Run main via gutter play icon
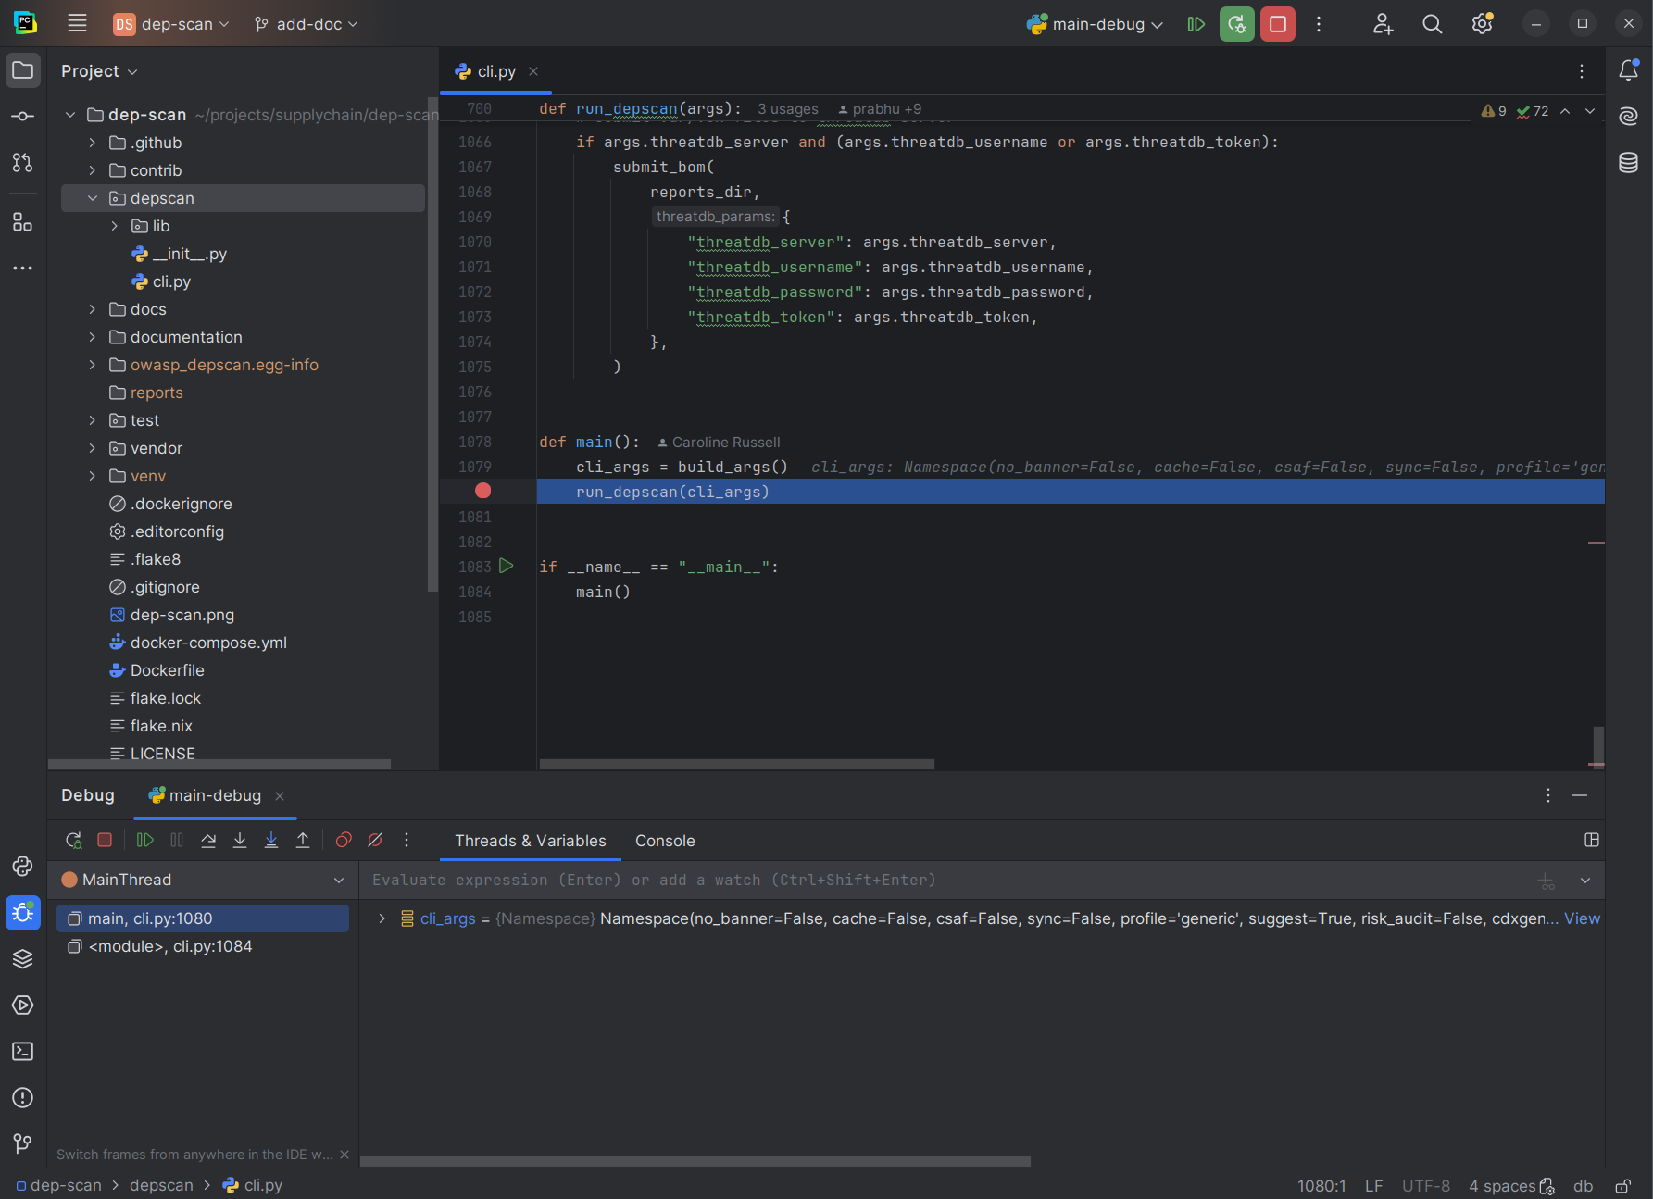1653x1199 pixels. 507,566
